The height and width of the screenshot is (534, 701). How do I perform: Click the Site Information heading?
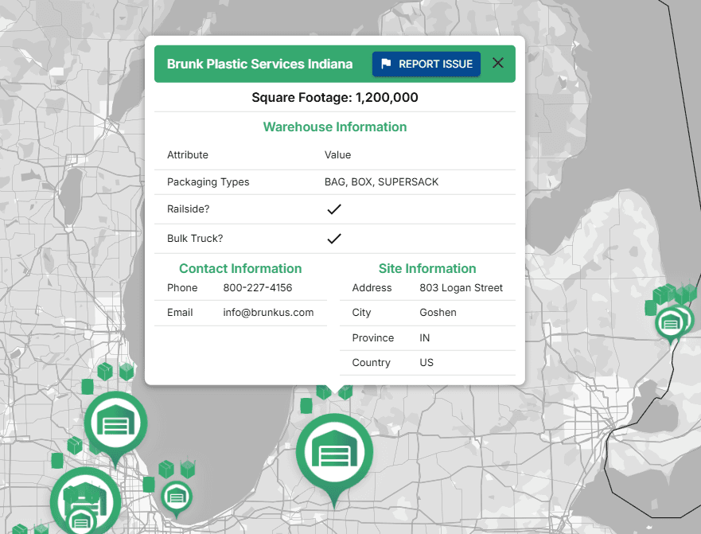tap(427, 268)
